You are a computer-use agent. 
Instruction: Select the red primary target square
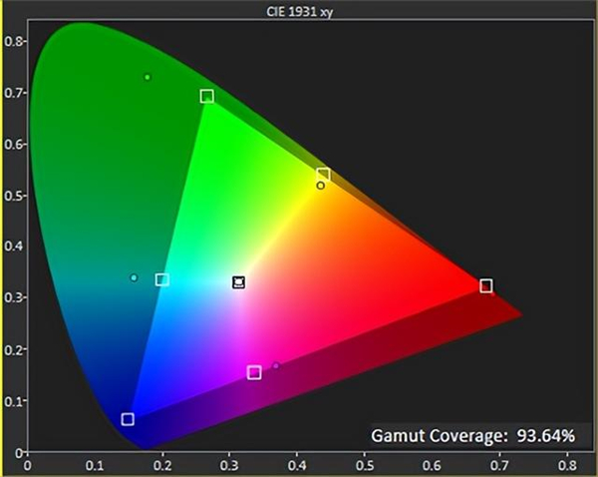click(x=485, y=286)
